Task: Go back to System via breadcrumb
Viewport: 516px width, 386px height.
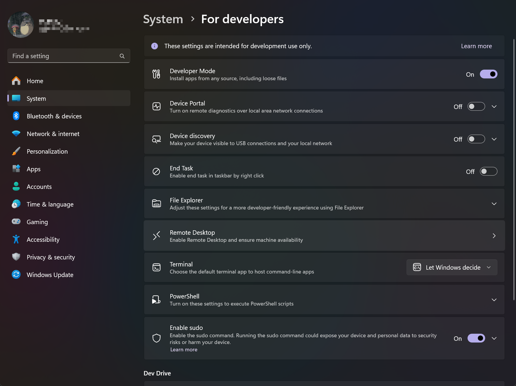Action: (x=163, y=19)
